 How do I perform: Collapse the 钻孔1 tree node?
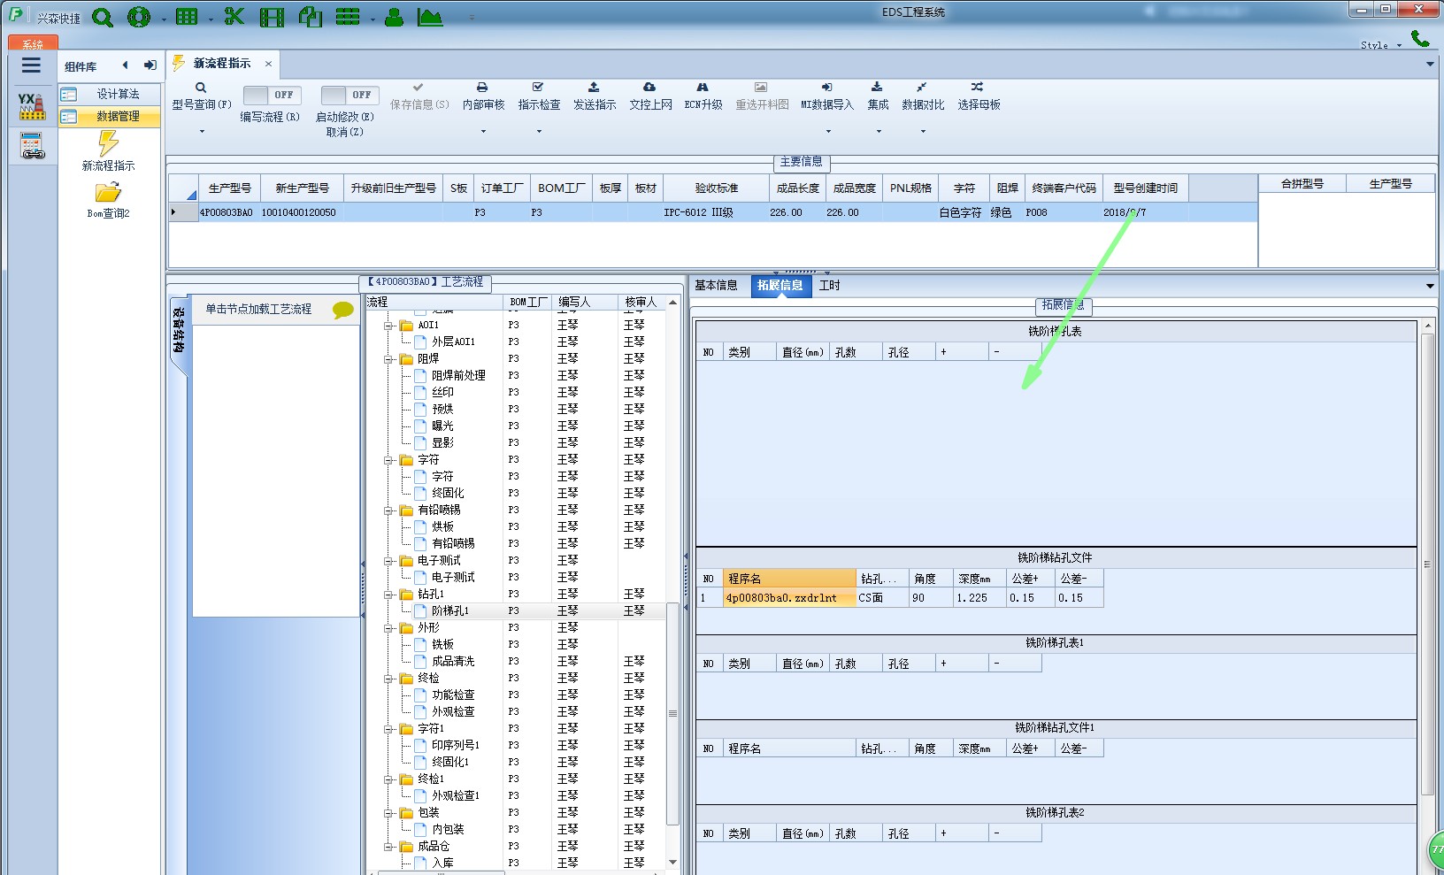pos(388,595)
